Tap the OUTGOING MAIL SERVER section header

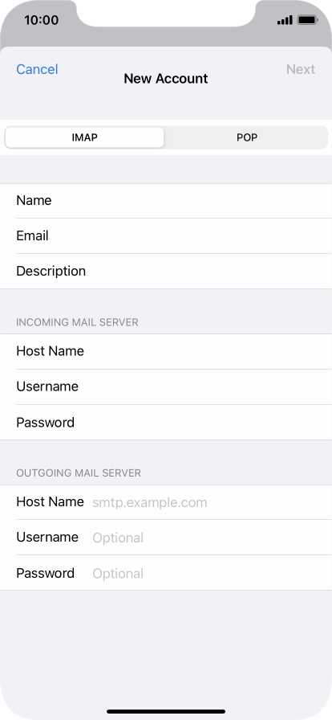pos(79,473)
